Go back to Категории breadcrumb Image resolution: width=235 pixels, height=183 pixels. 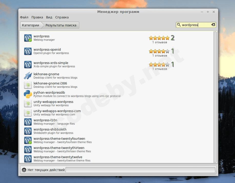click(x=31, y=25)
